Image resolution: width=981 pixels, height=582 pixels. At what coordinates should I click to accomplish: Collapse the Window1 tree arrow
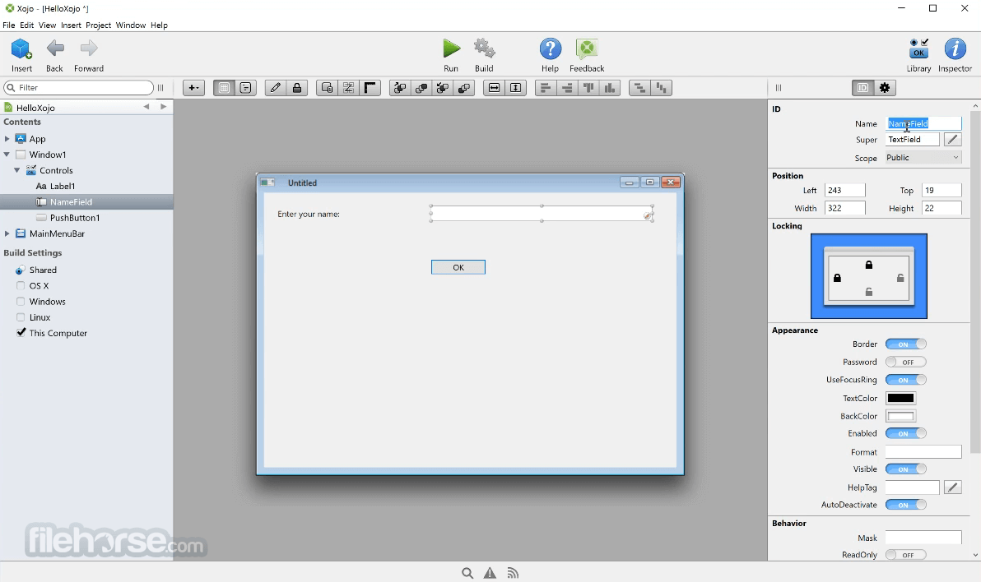(7, 155)
